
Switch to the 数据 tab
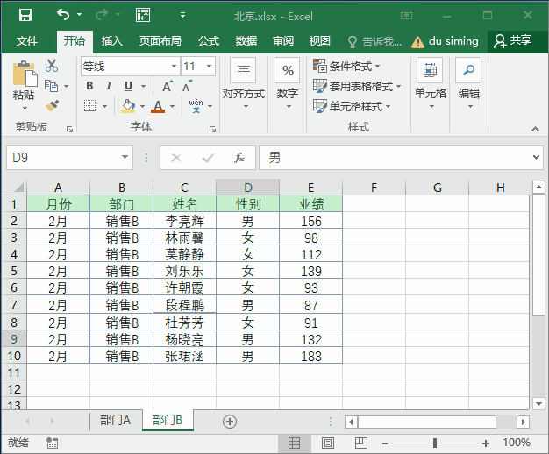(246, 41)
